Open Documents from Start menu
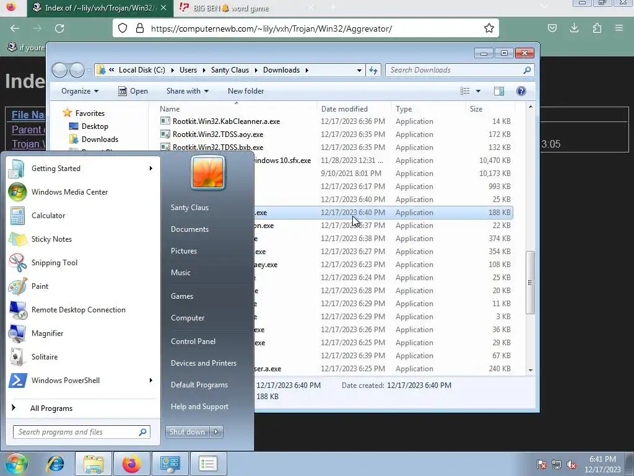 coord(189,229)
